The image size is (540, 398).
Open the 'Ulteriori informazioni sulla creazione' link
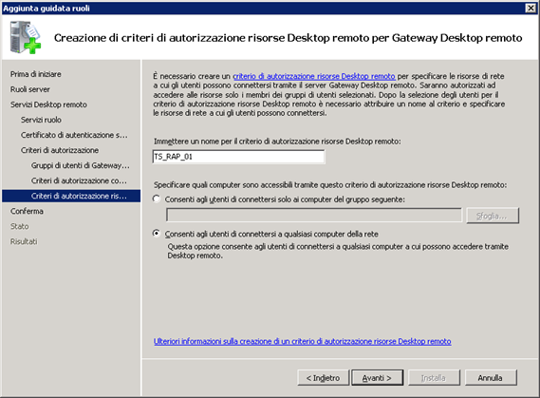303,341
